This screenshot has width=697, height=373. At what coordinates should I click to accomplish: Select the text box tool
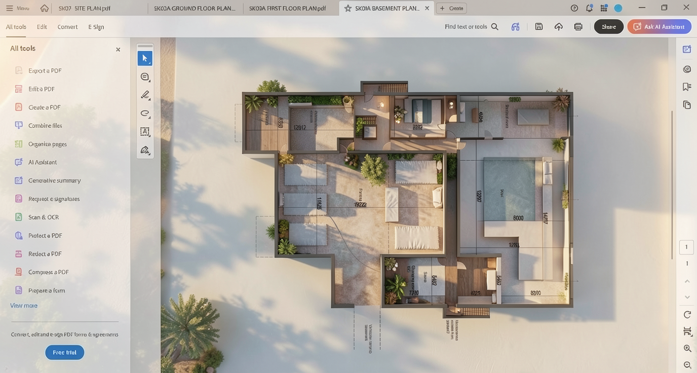click(145, 132)
